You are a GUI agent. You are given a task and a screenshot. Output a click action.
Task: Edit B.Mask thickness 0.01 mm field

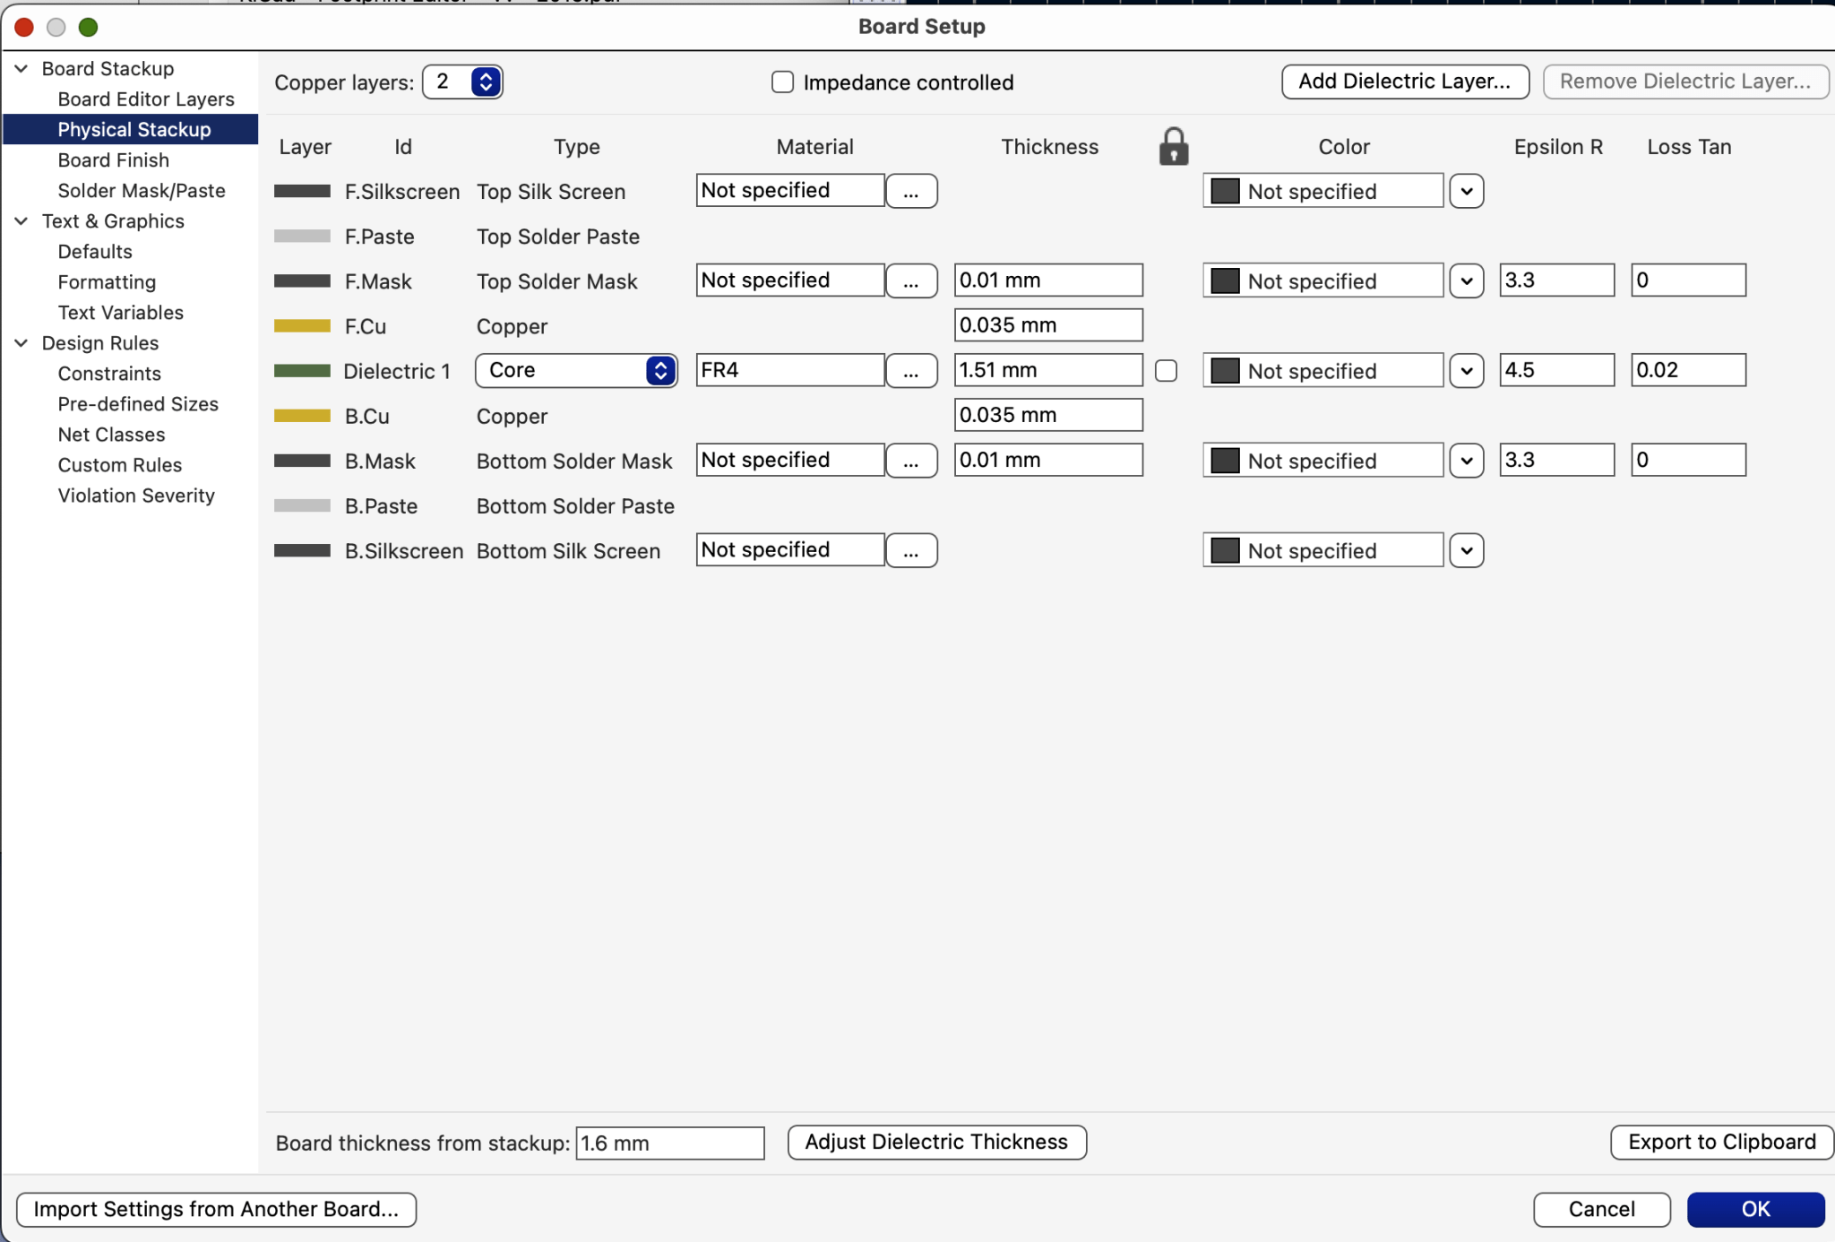click(1048, 460)
